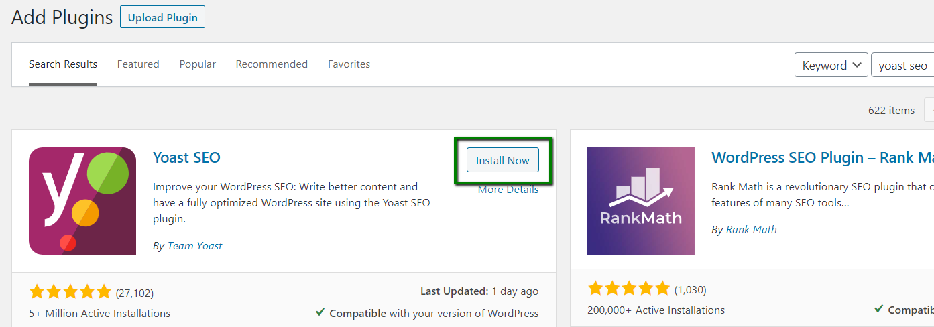Visit the Team Yoast author link

click(194, 246)
